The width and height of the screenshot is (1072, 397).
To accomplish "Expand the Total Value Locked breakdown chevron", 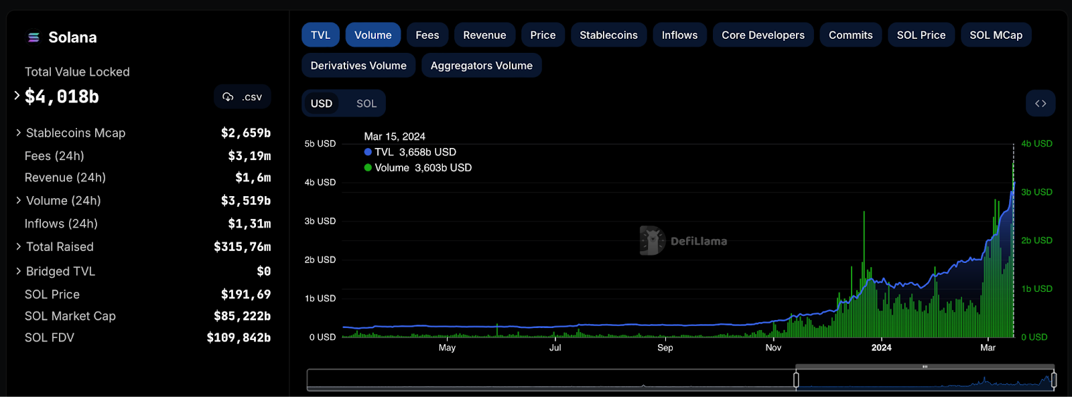I will tap(17, 96).
